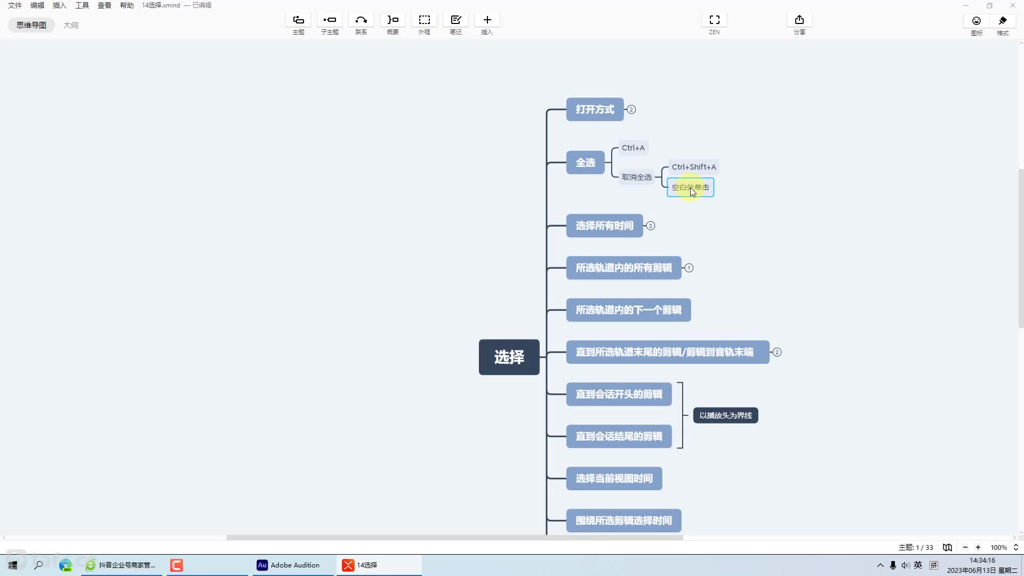
Task: Zoom in with the plus button
Action: click(x=978, y=547)
